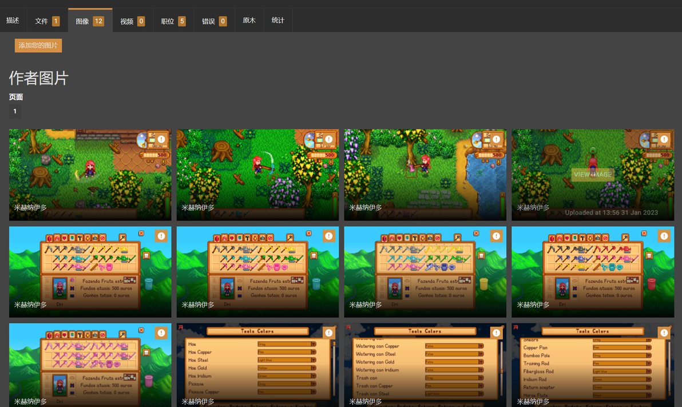
Task: Open author 米赫纳伊多 on yellow trash can image
Action: point(366,305)
